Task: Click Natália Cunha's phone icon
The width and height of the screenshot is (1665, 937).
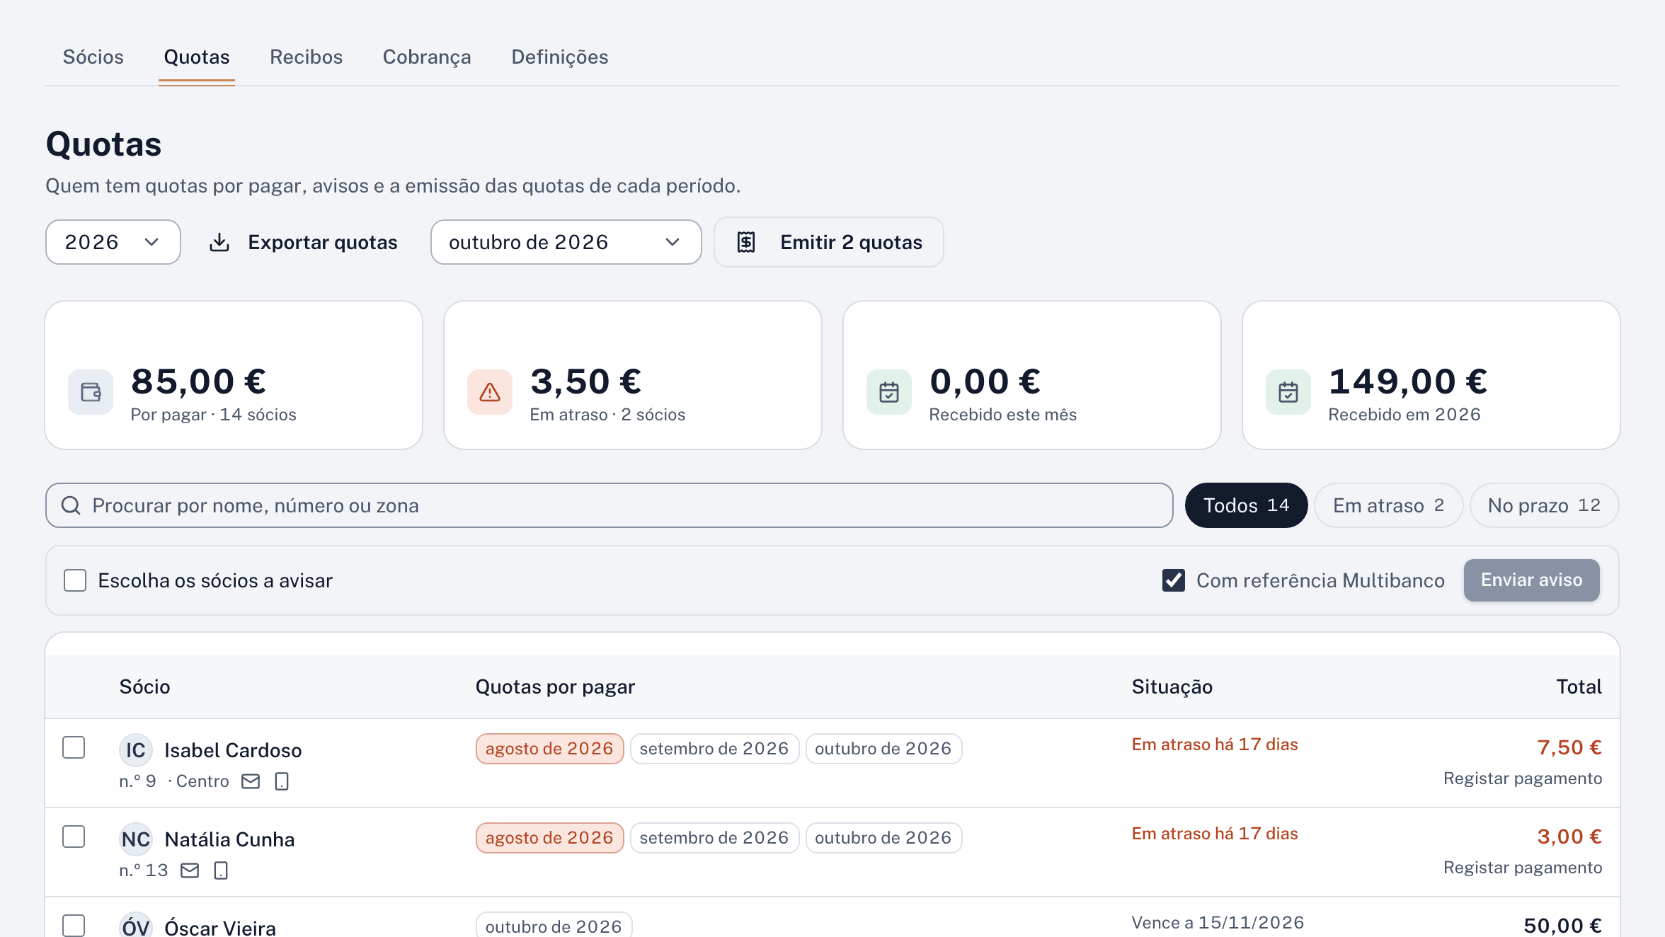Action: 221,870
